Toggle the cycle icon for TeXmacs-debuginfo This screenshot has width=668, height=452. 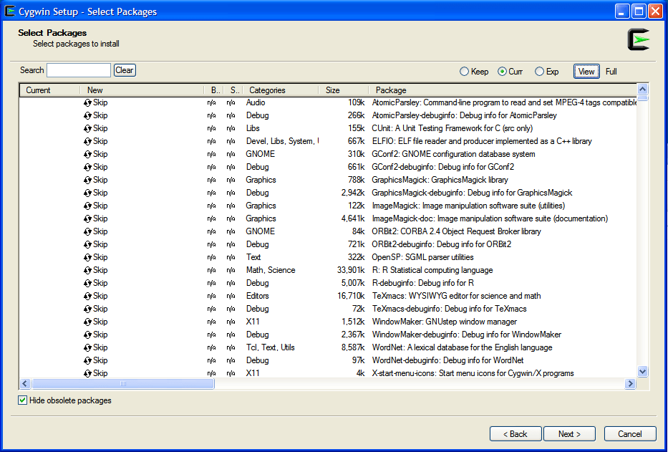coord(88,309)
